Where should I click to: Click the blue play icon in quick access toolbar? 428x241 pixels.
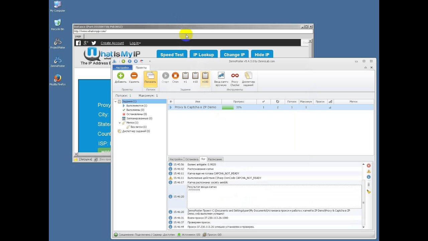pyautogui.click(x=129, y=61)
